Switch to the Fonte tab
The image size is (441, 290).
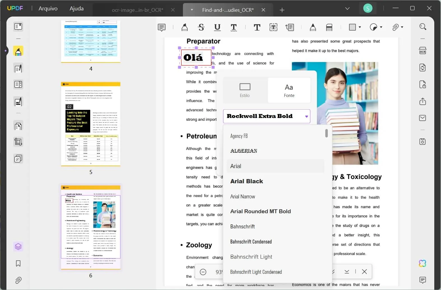coord(289,90)
